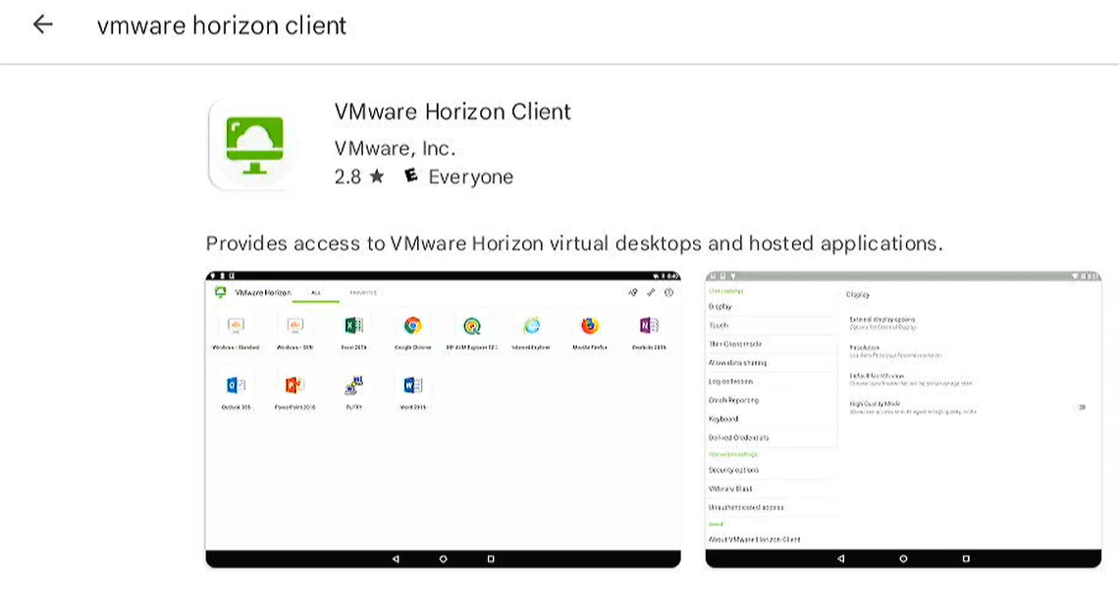
Task: Tap the Outlook icon in first screenshot
Action: pyautogui.click(x=236, y=385)
